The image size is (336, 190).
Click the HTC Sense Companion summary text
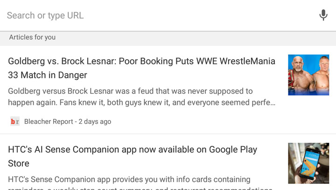[129, 179]
